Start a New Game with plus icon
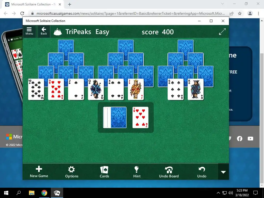264x198 pixels. [x=39, y=172]
